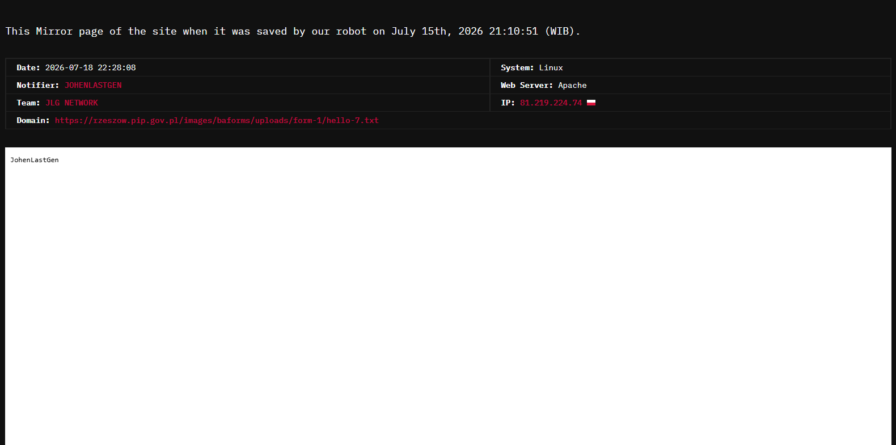Image resolution: width=896 pixels, height=445 pixels.
Task: Click the Team: label
Action: pos(28,103)
